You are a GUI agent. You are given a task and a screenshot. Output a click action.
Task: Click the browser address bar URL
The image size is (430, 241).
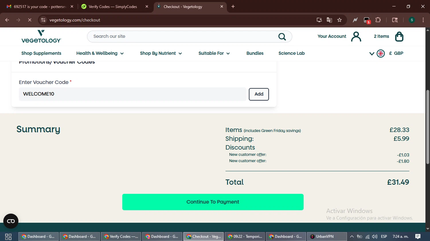click(75, 20)
